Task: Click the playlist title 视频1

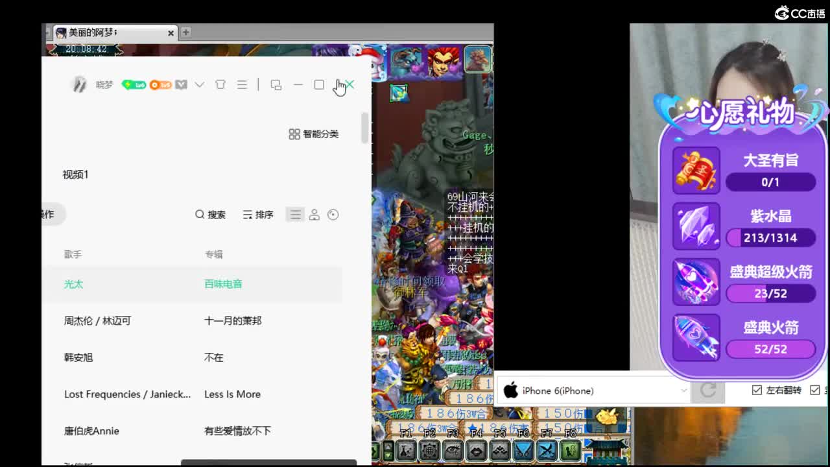Action: point(75,174)
